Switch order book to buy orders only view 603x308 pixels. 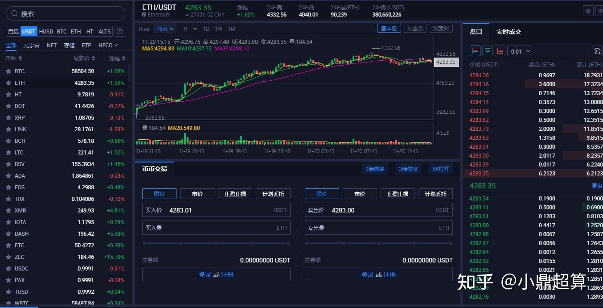point(487,51)
